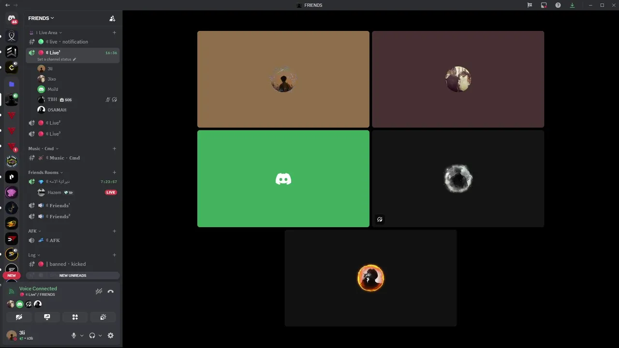619x348 pixels.
Task: Focus the tile with deafened icon
Action: click(458, 179)
